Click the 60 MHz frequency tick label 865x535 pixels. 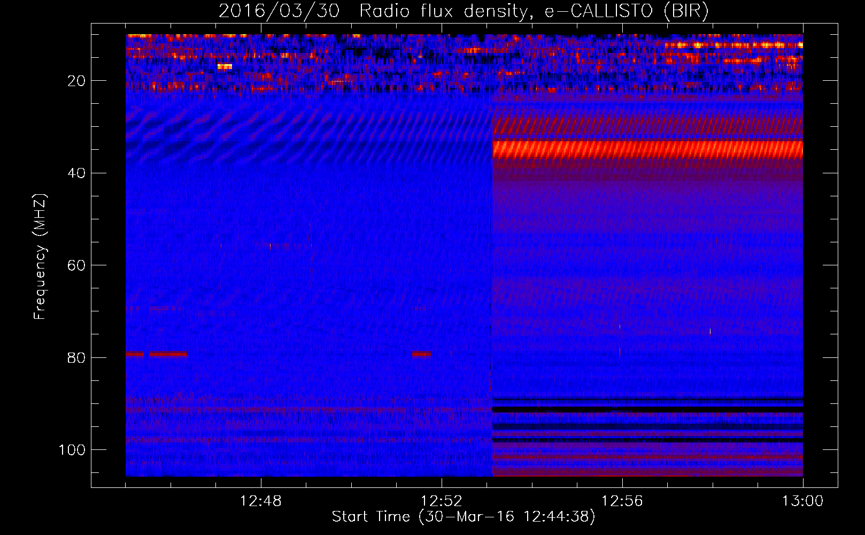point(76,265)
